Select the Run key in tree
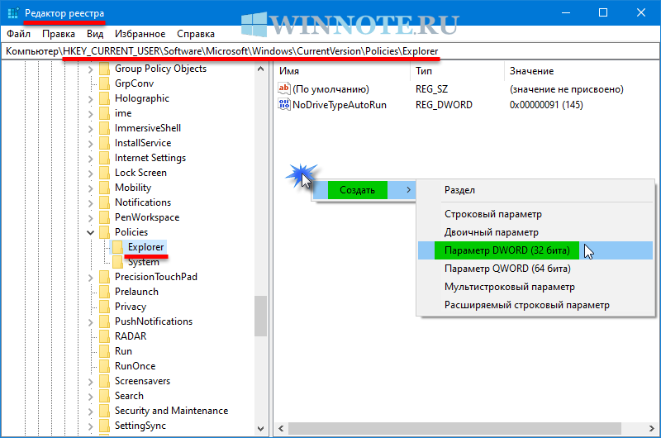 123,351
